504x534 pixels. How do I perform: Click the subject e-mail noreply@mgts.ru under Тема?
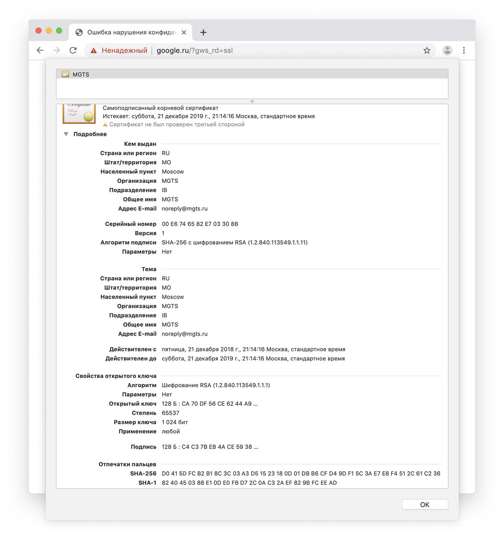pyautogui.click(x=185, y=334)
